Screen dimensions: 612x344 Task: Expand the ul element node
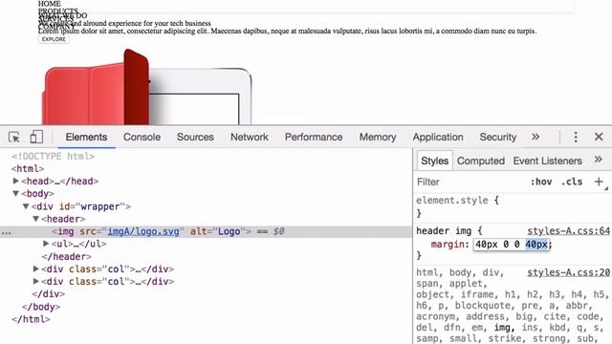tap(46, 244)
